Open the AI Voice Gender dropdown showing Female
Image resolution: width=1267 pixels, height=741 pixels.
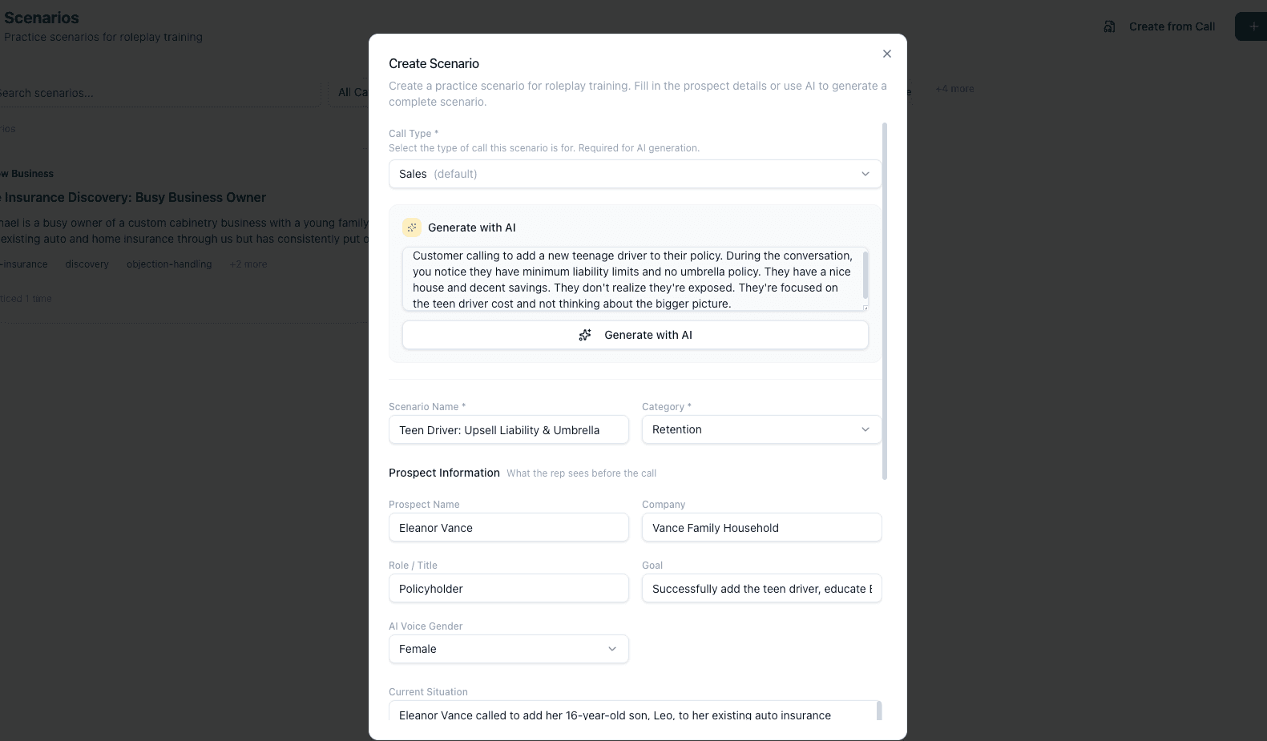507,649
